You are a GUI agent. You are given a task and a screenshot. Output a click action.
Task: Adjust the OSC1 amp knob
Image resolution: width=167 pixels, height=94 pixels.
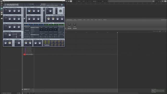pyautogui.click(x=19, y=11)
